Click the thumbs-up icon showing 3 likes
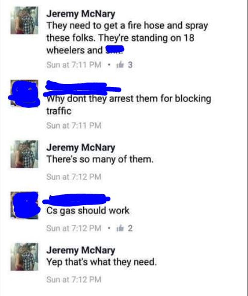Screen dimensions: 248x296 tap(120, 65)
